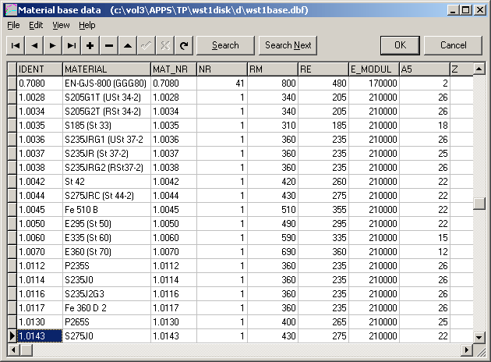Open the View menu
Image resolution: width=491 pixels, height=362 pixels.
[61, 25]
